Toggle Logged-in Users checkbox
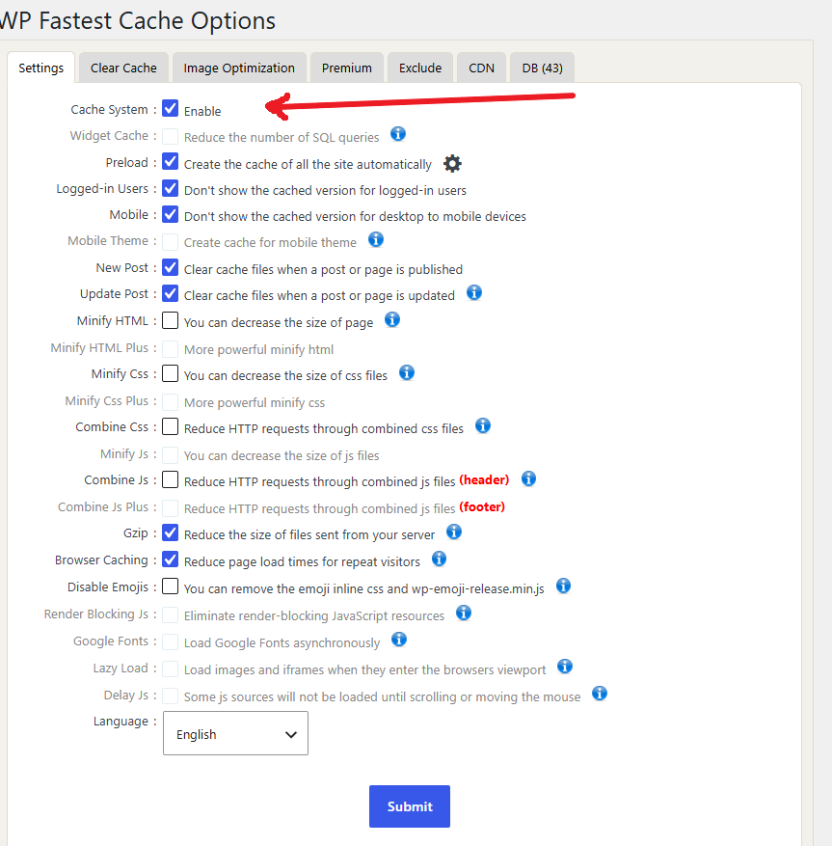The image size is (832, 846). coord(171,188)
